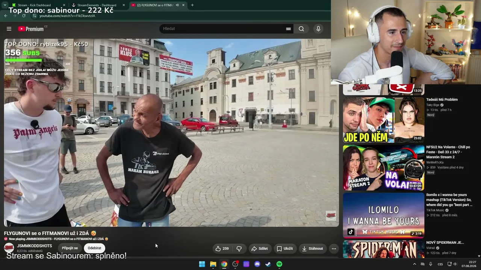Image resolution: width=481 pixels, height=270 pixels.
Task: Open the Windows Start menu
Action: tap(202, 264)
